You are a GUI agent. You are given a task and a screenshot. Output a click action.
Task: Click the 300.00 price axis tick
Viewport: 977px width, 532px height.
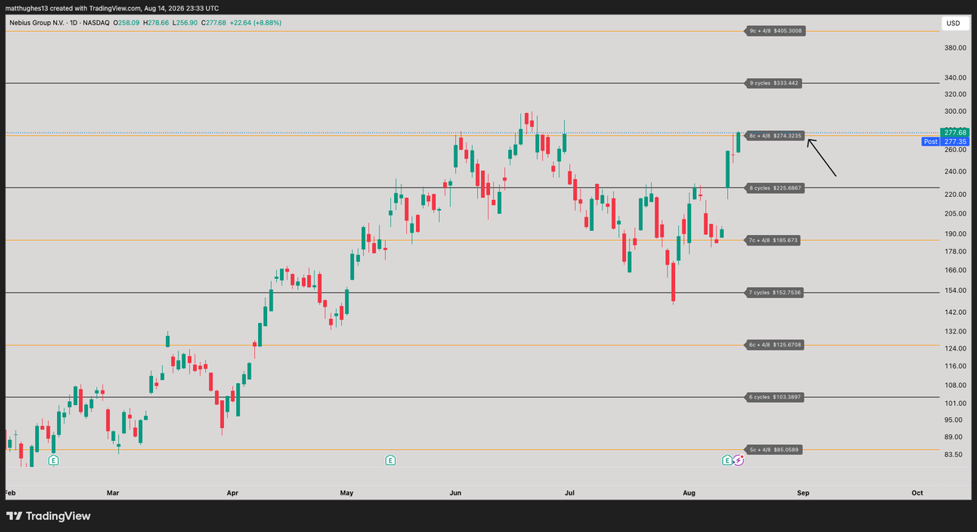[x=954, y=111]
